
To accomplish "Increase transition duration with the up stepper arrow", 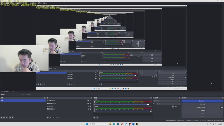I will (179, 103).
